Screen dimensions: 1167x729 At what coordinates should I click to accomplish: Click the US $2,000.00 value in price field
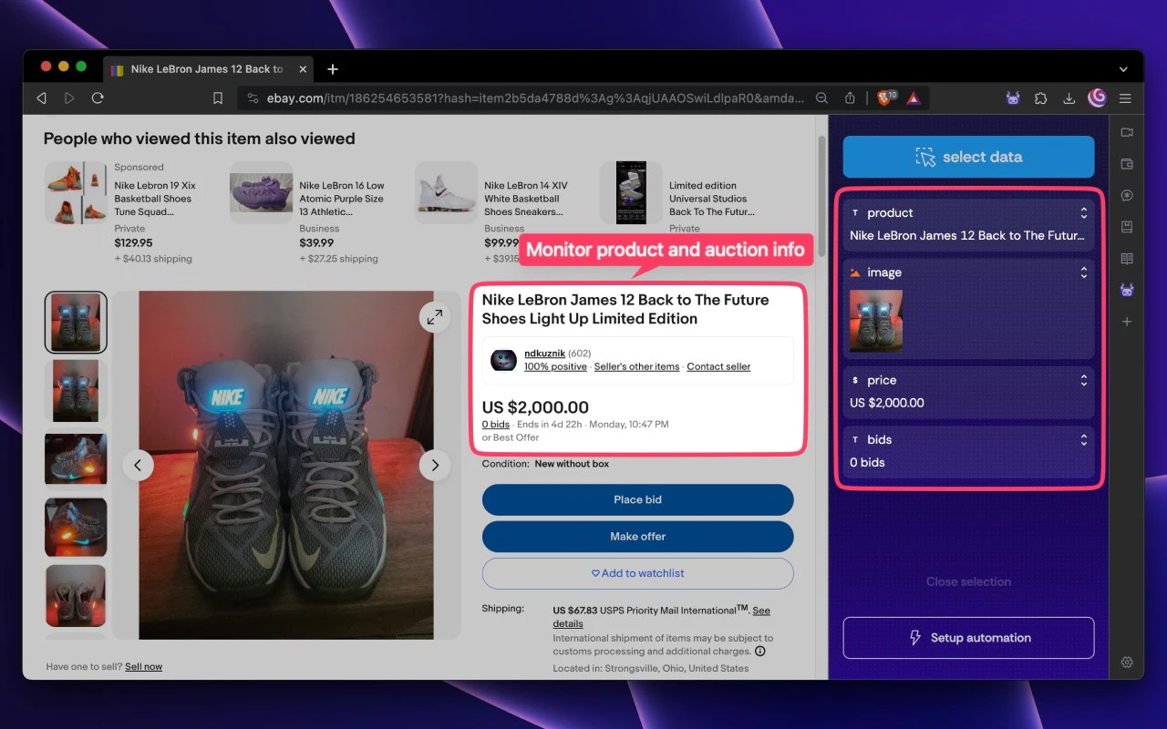[x=886, y=403]
